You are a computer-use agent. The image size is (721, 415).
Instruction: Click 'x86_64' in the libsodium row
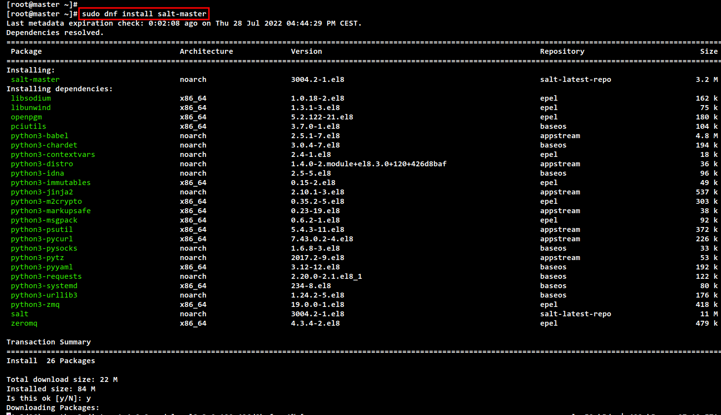coord(193,98)
